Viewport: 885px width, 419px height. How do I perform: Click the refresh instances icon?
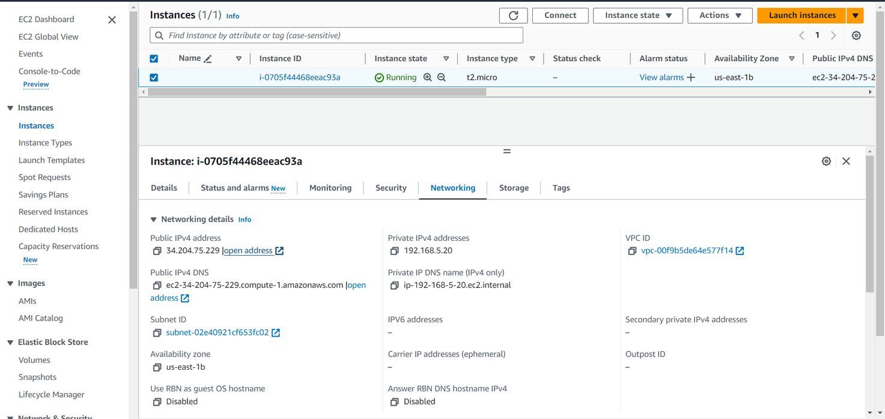tap(513, 16)
